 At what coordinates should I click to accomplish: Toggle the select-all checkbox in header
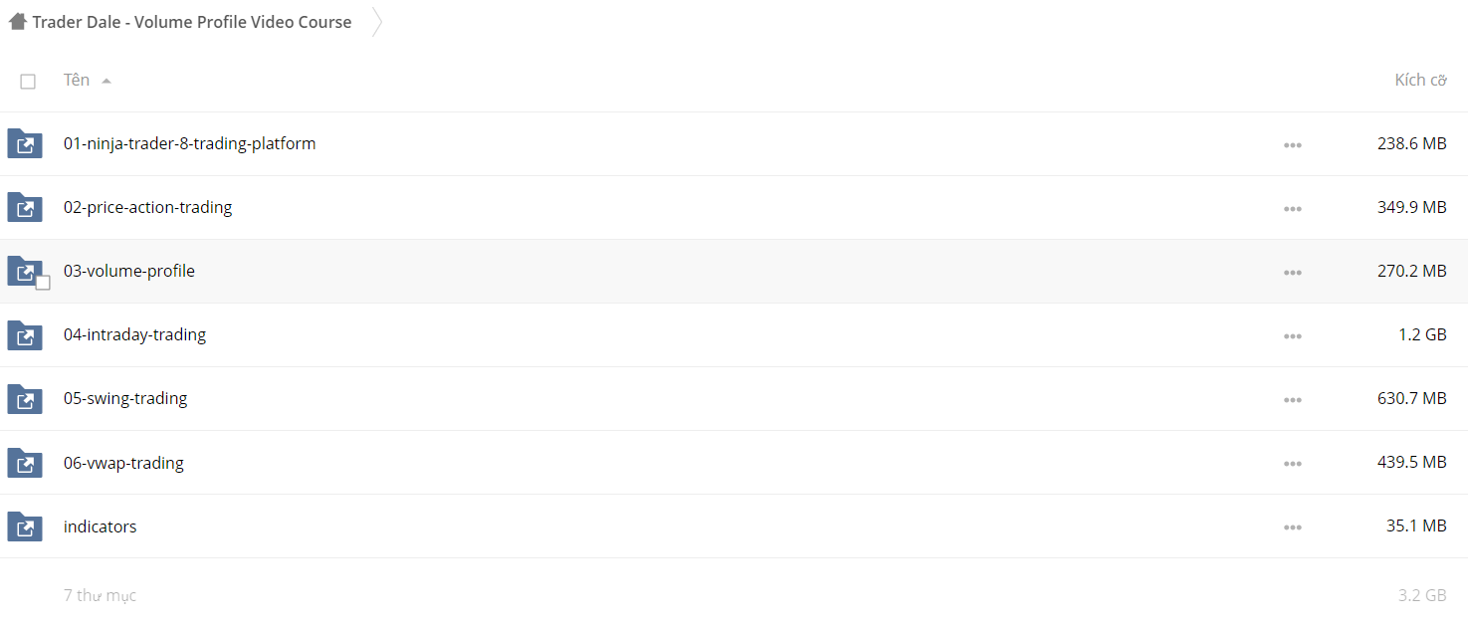point(28,82)
